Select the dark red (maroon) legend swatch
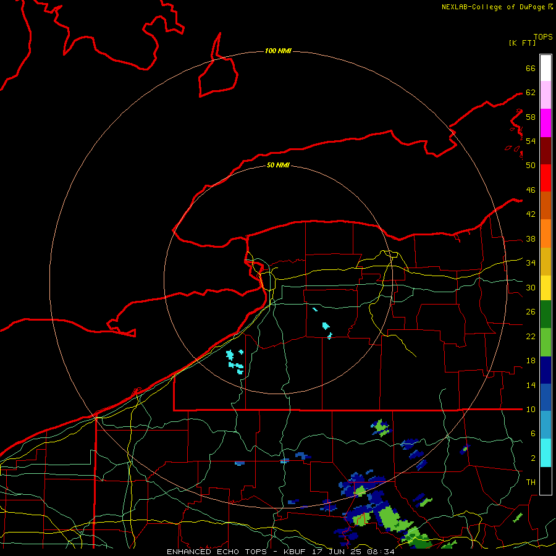The image size is (556, 556). coord(545,150)
